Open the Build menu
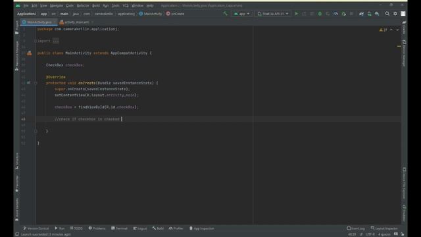 pyautogui.click(x=96, y=5)
